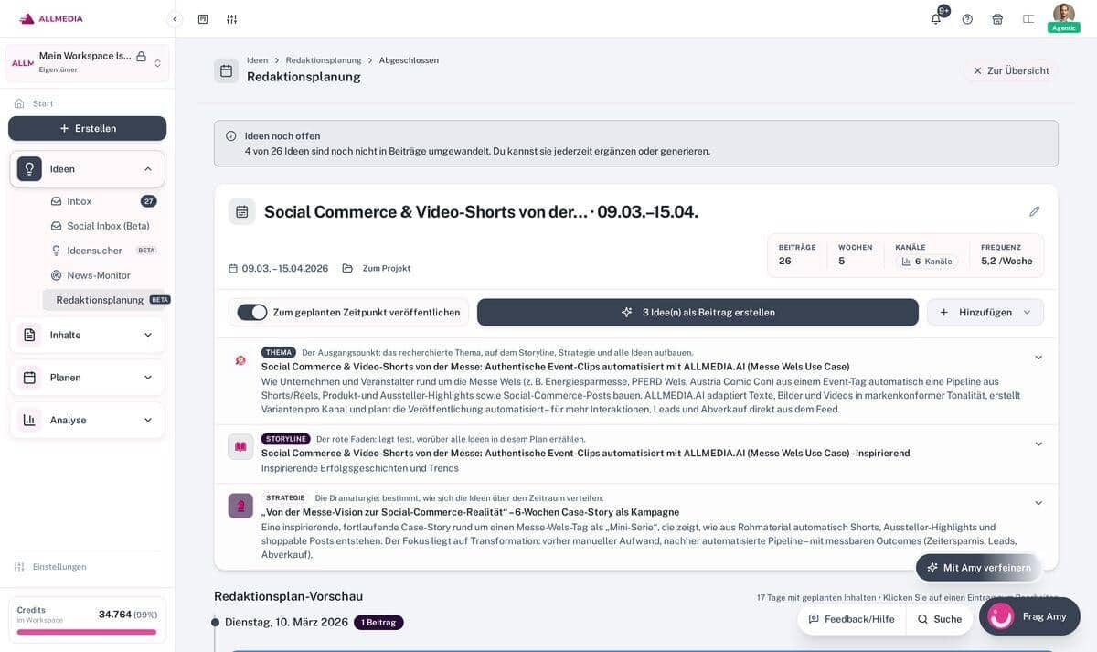The width and height of the screenshot is (1097, 652).
Task: Click the Credits progress bar
Action: tap(87, 632)
